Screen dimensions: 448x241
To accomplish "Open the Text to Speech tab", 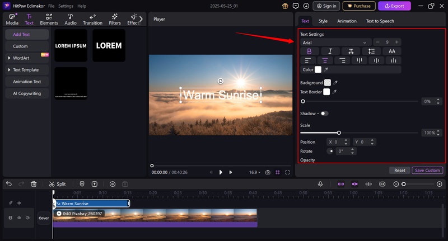I will click(x=380, y=21).
